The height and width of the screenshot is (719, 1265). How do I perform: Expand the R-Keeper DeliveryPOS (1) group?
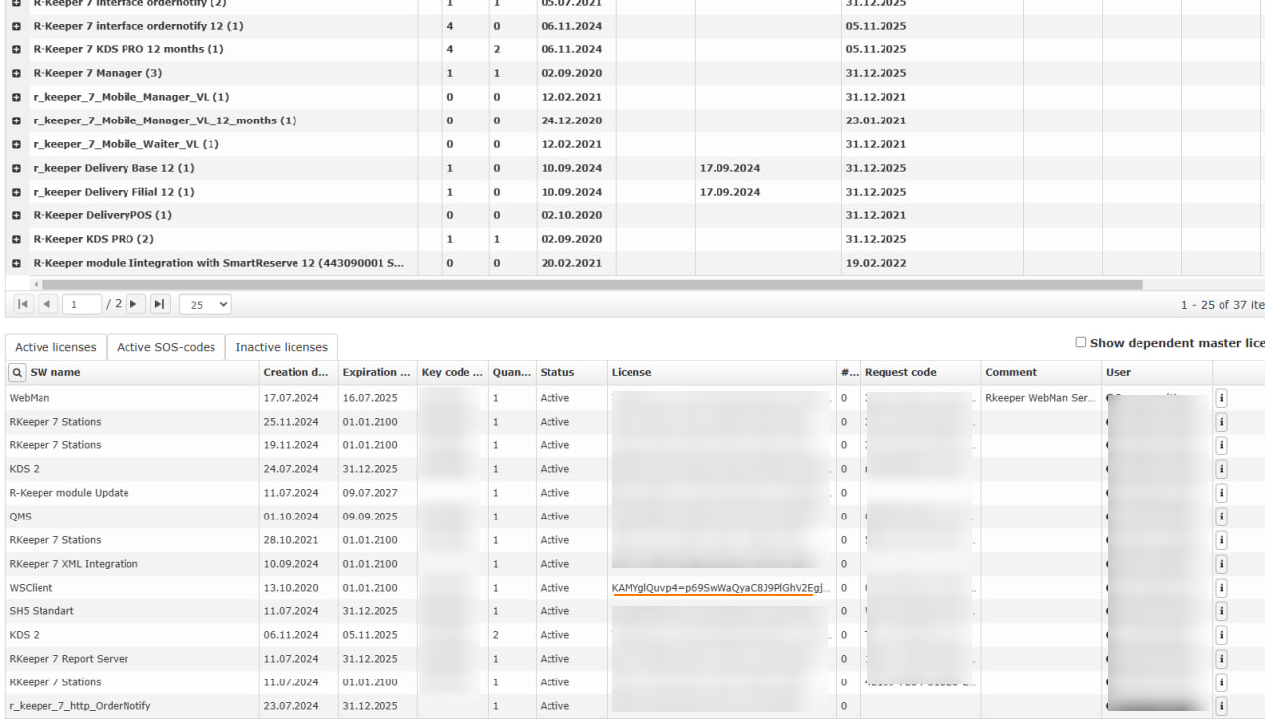[x=16, y=215]
